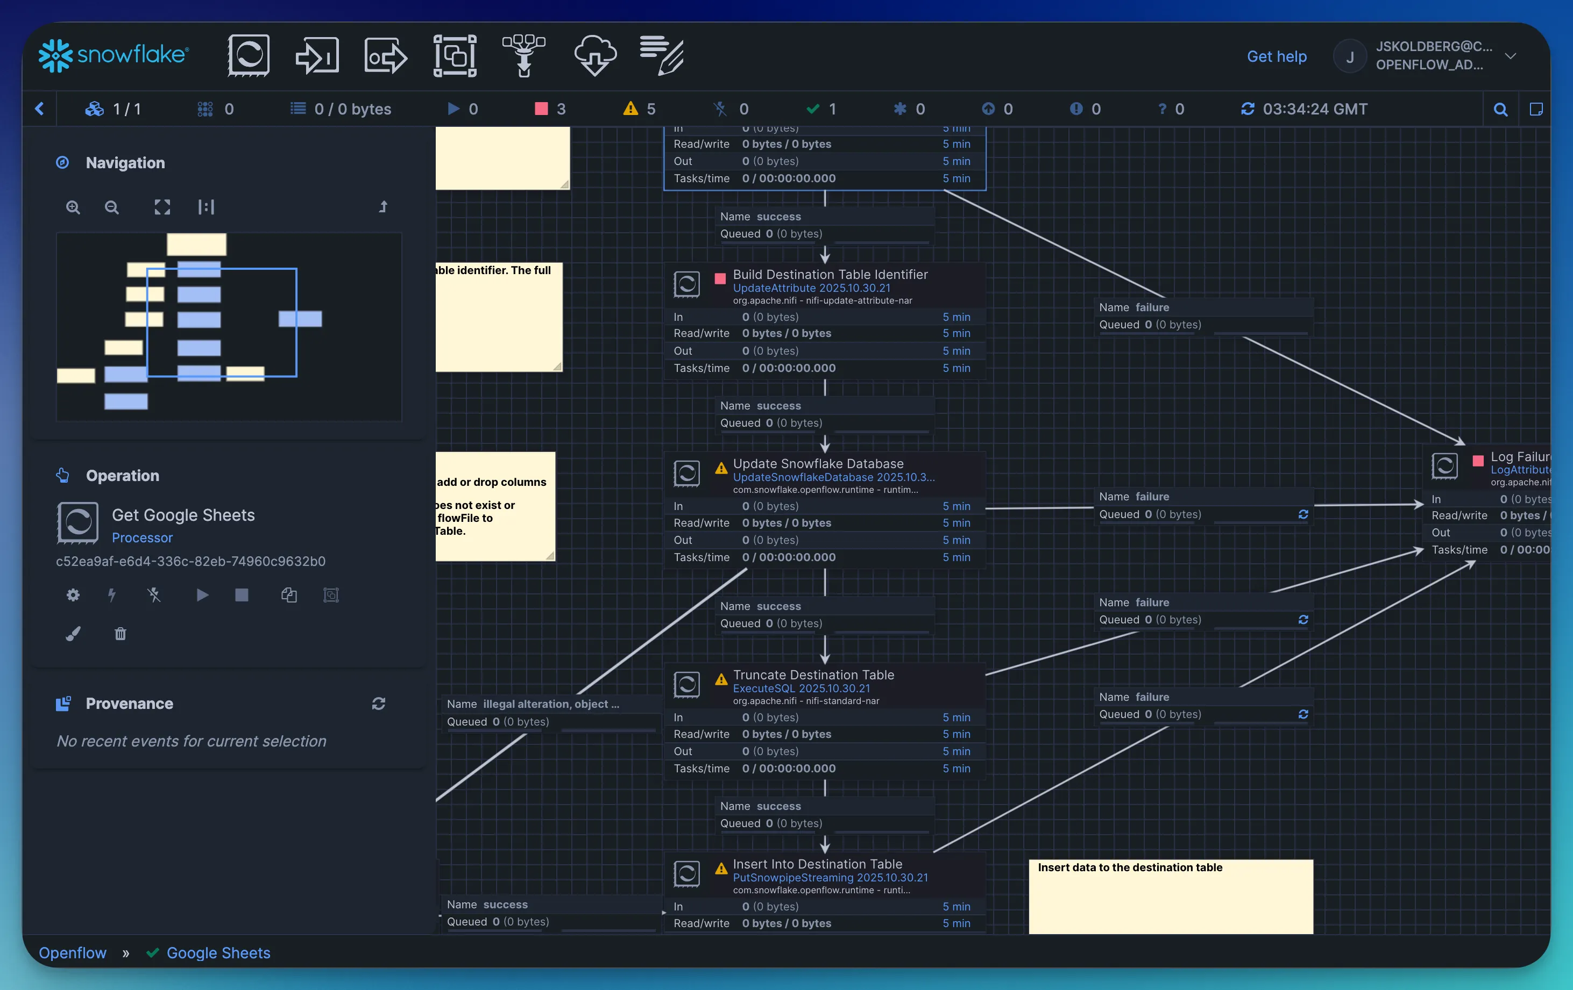The image size is (1573, 990).
Task: Enable the selected component with lightning icon
Action: click(x=112, y=594)
